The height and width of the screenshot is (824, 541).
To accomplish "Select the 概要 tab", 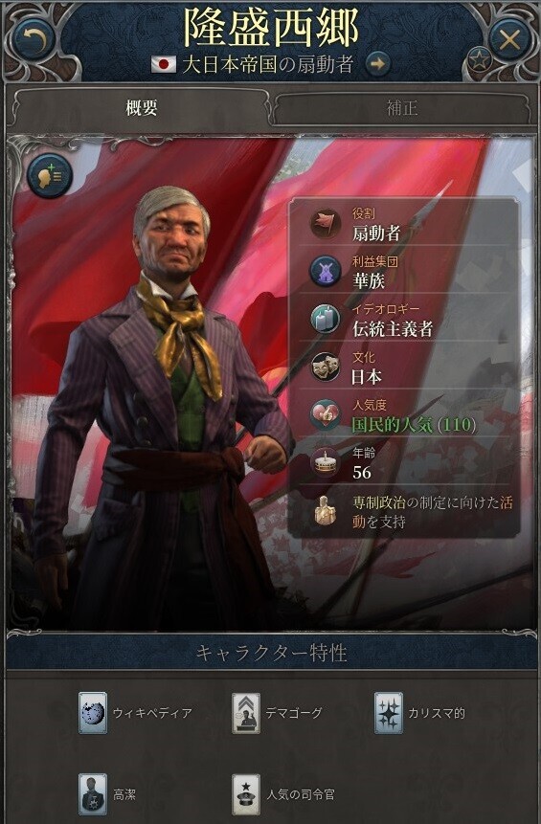I will click(x=142, y=108).
